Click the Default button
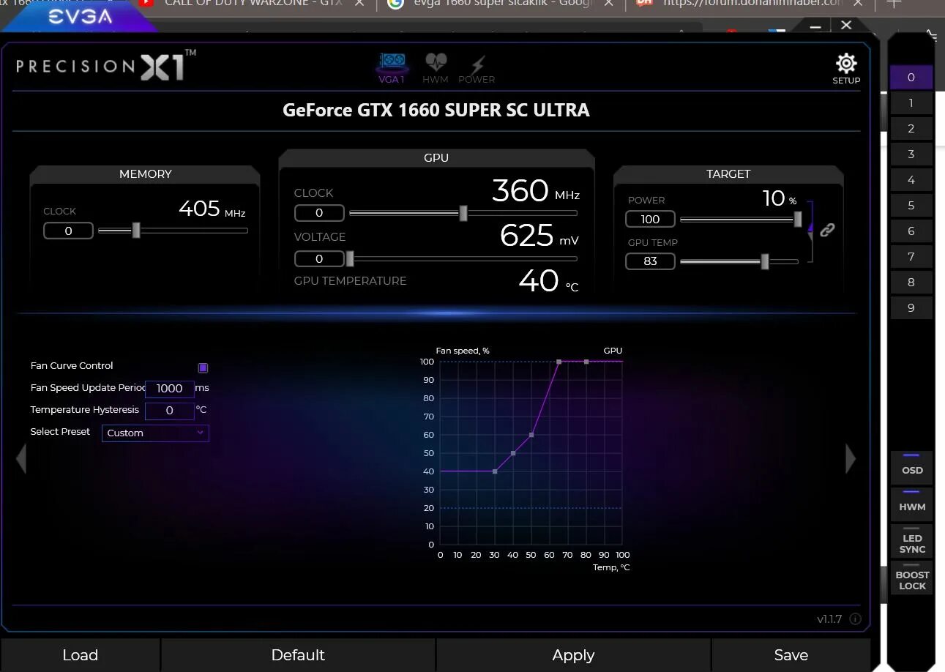Viewport: 945px width, 672px height. click(x=298, y=655)
